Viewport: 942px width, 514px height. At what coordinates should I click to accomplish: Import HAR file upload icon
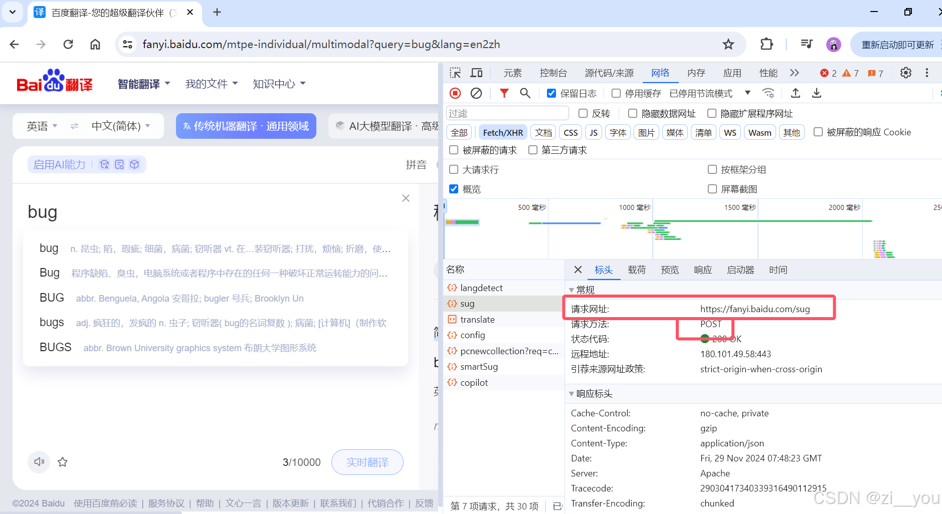(796, 93)
